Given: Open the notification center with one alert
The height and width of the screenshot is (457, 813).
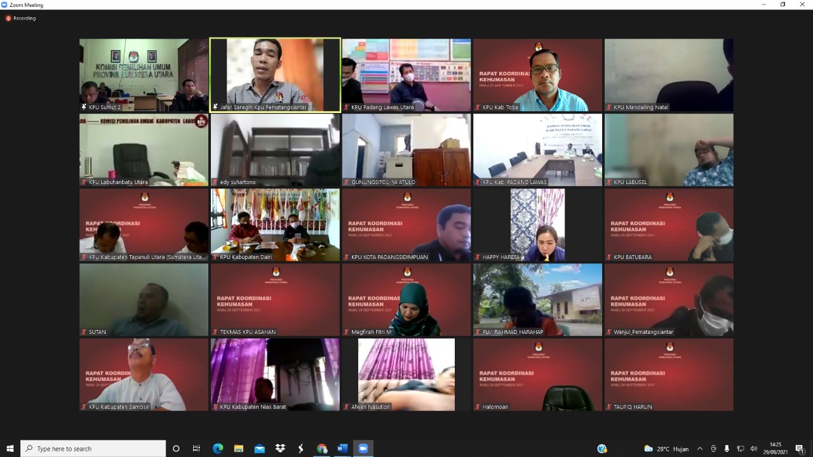Looking at the screenshot, I should pyautogui.click(x=800, y=449).
